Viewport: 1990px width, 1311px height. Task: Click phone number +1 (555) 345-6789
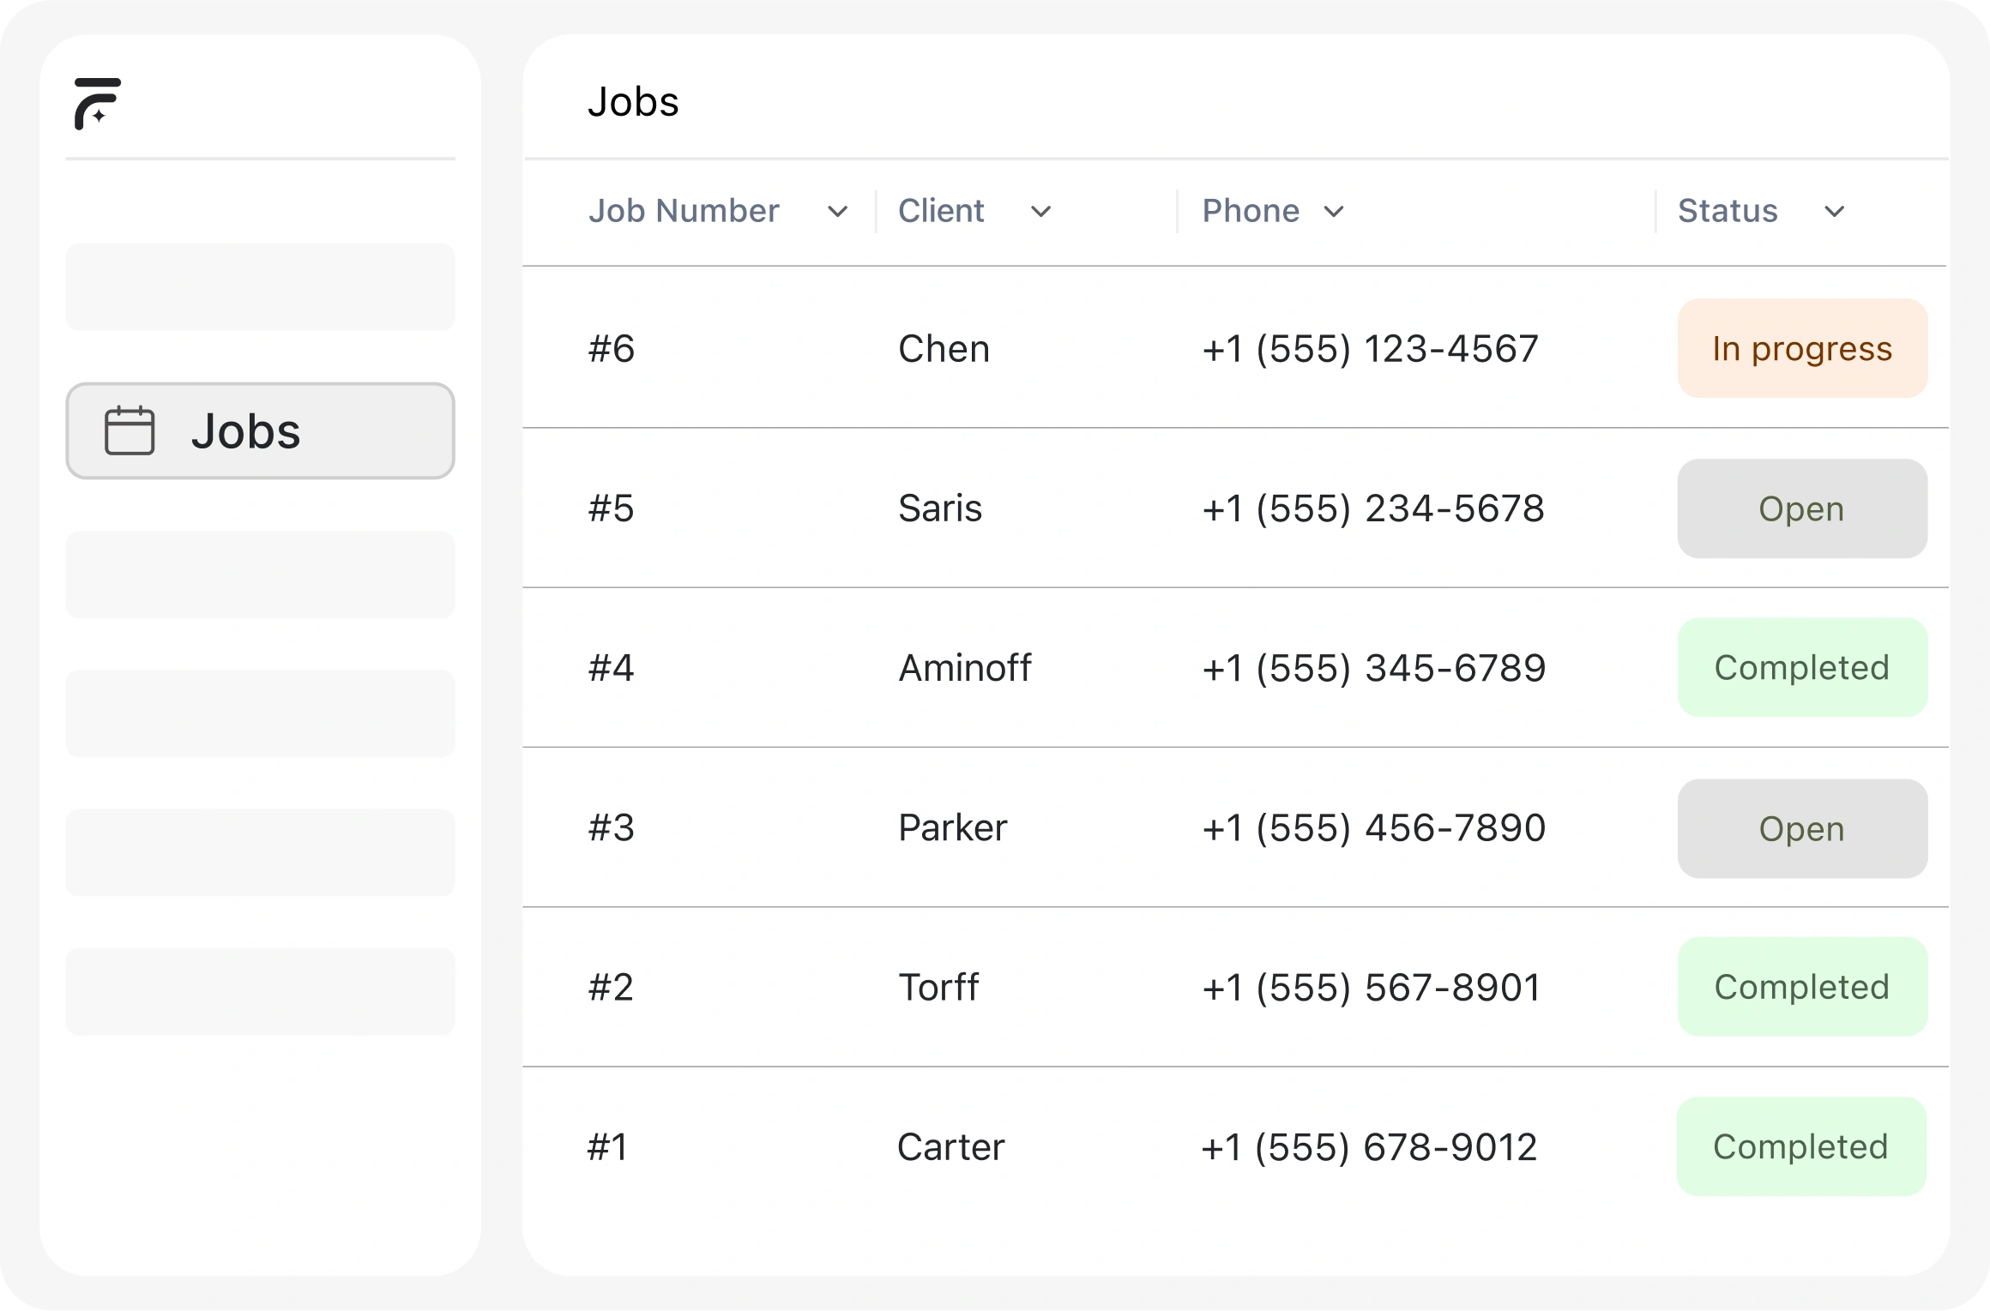pos(1373,668)
